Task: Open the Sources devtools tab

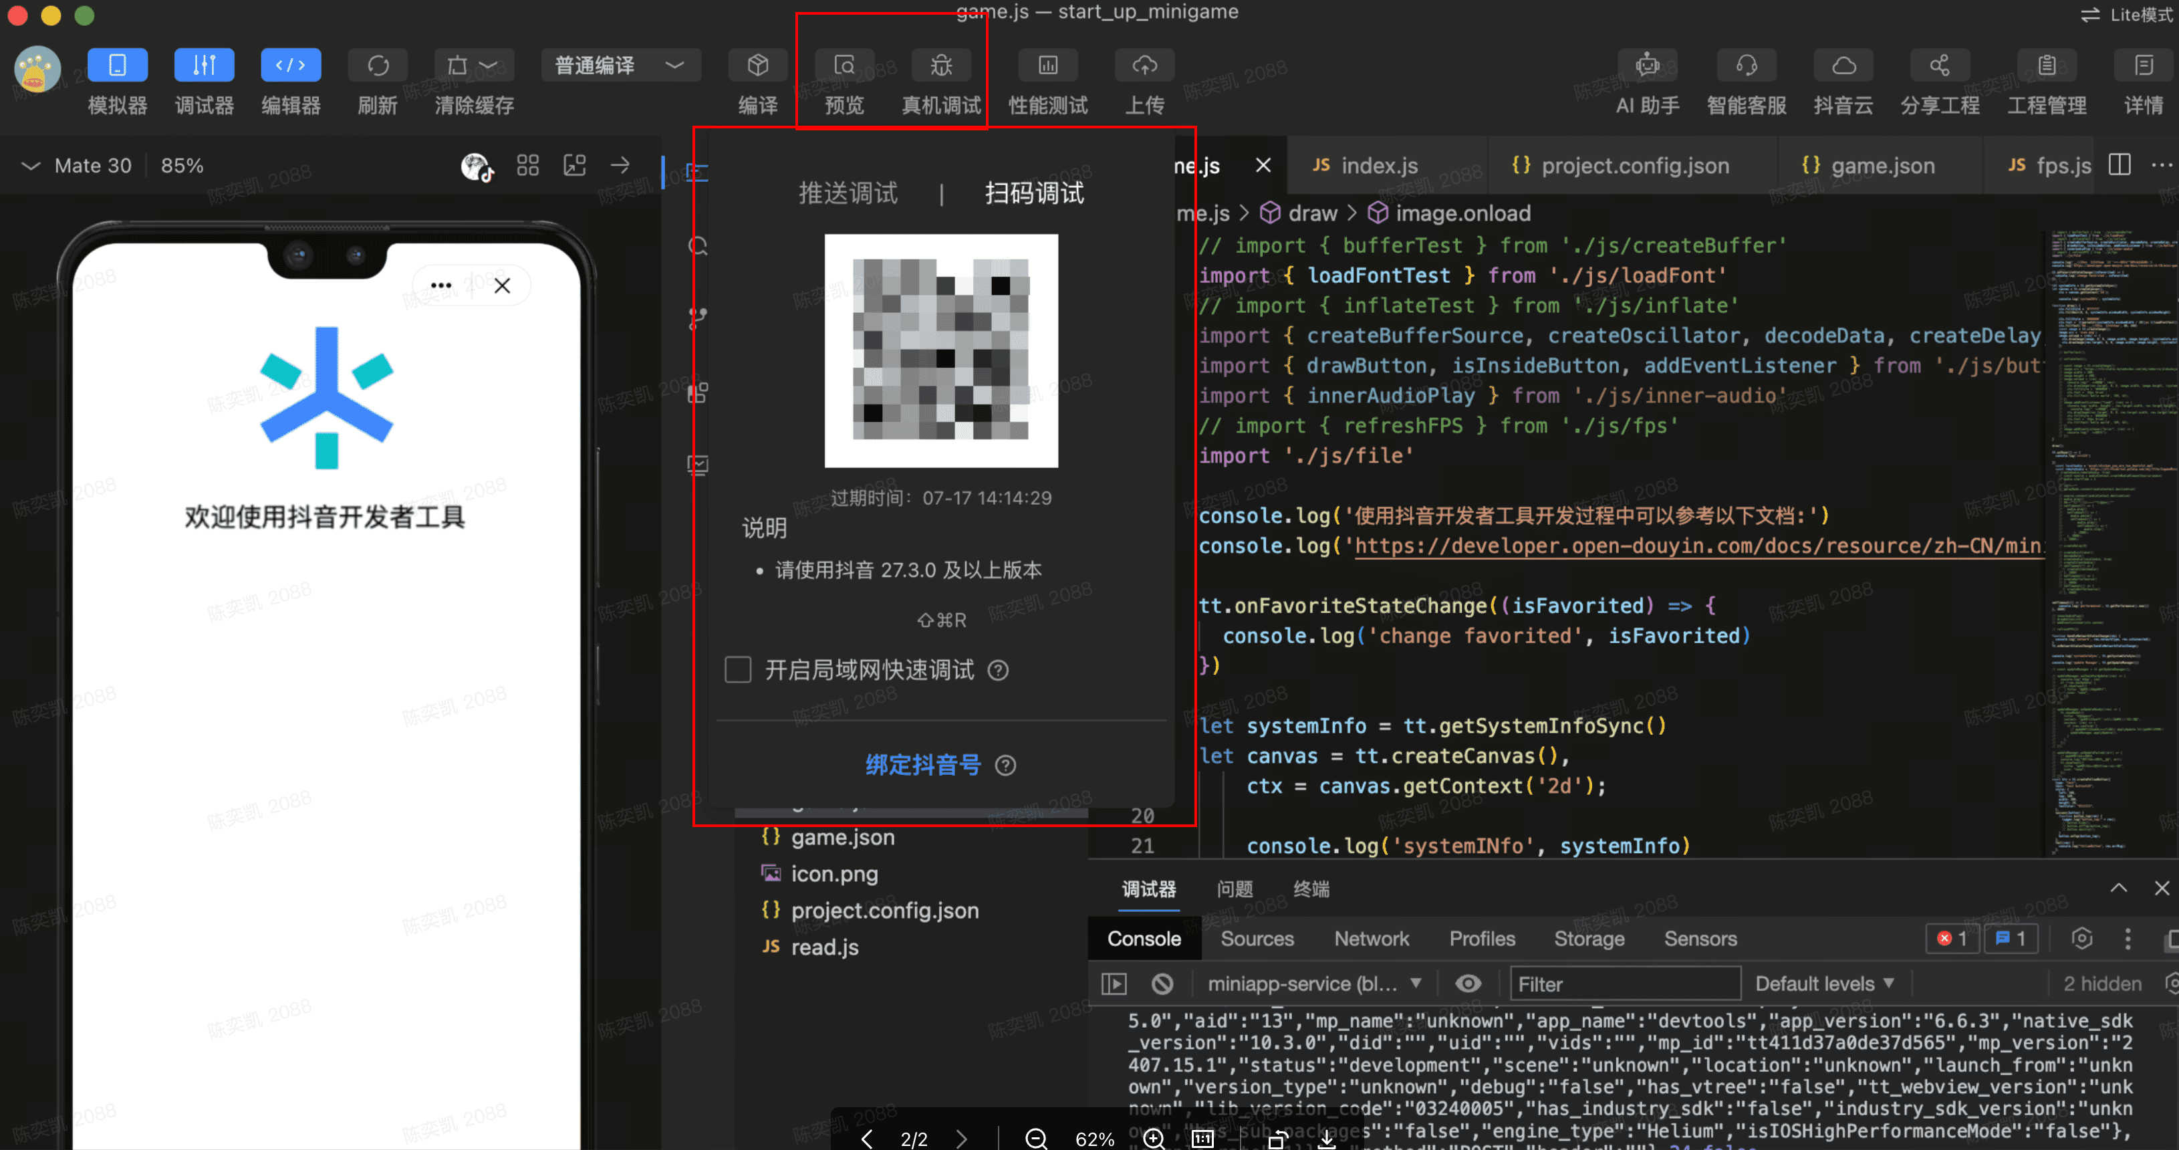Action: (1257, 939)
